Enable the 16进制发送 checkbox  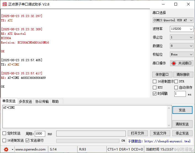4,141
